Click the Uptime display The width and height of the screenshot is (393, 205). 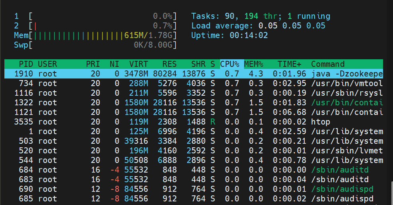point(229,36)
